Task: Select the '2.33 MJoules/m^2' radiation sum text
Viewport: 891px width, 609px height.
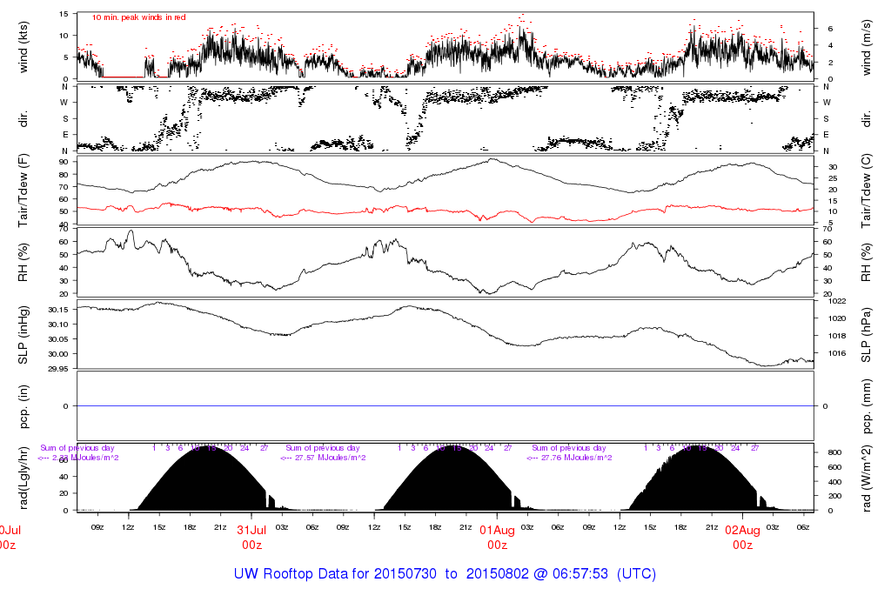Action: (x=85, y=458)
